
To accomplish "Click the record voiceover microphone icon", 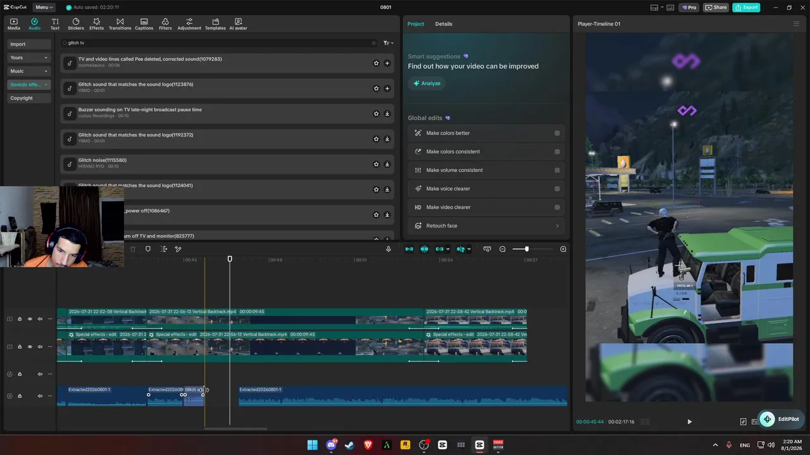I will 389,249.
